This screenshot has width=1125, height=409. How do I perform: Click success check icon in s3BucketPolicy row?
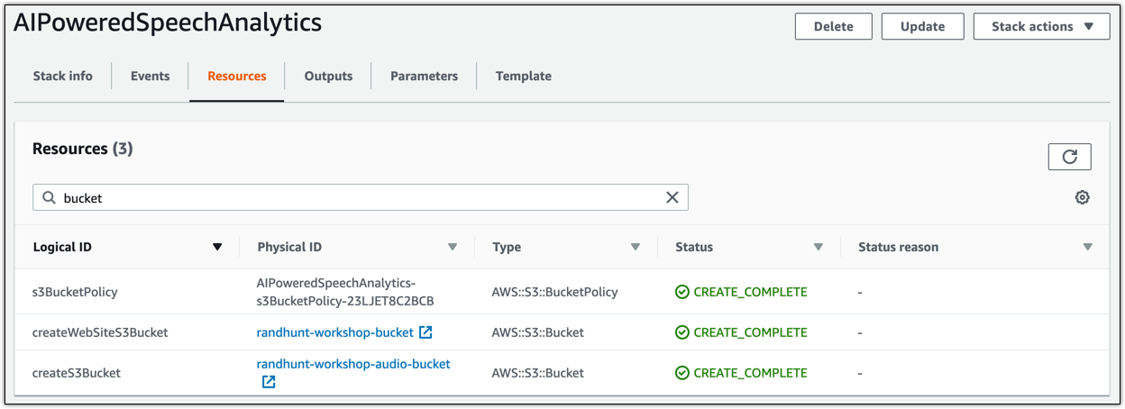point(682,292)
